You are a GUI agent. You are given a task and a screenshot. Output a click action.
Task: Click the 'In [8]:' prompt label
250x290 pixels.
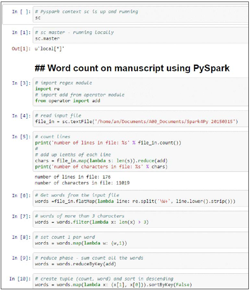coord(21,237)
